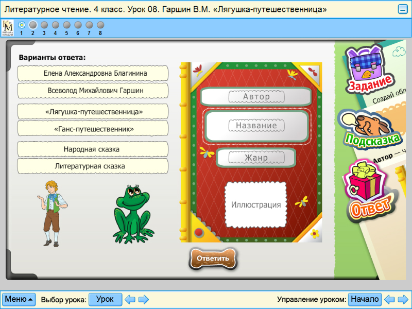Image resolution: width=412 pixels, height=309 pixels.
Task: Go to previous lesson with left blue arrow
Action: 130,299
